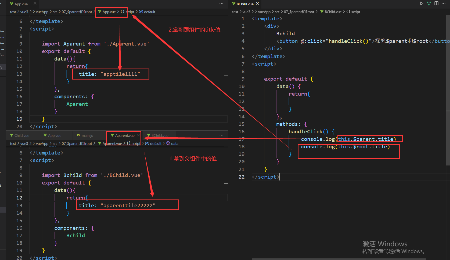Click the Vue icon on right BChild.vue tab
The image size is (450, 260).
234,4
